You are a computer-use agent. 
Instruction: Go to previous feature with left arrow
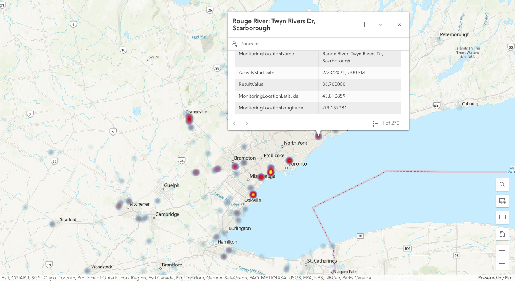coord(234,123)
